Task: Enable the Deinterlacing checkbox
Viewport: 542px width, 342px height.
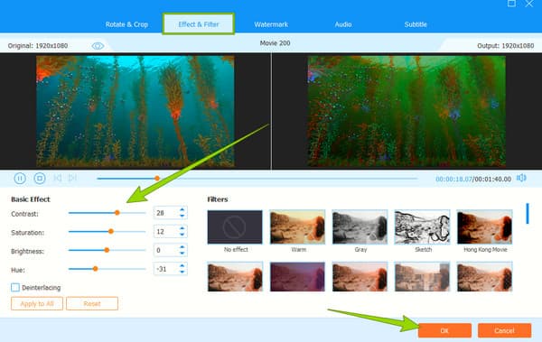Action: 15,288
